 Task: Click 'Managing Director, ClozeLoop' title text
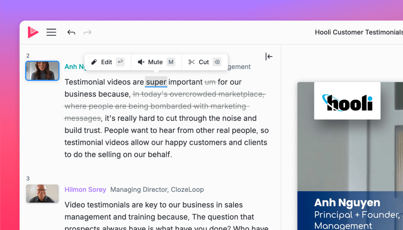(x=157, y=189)
